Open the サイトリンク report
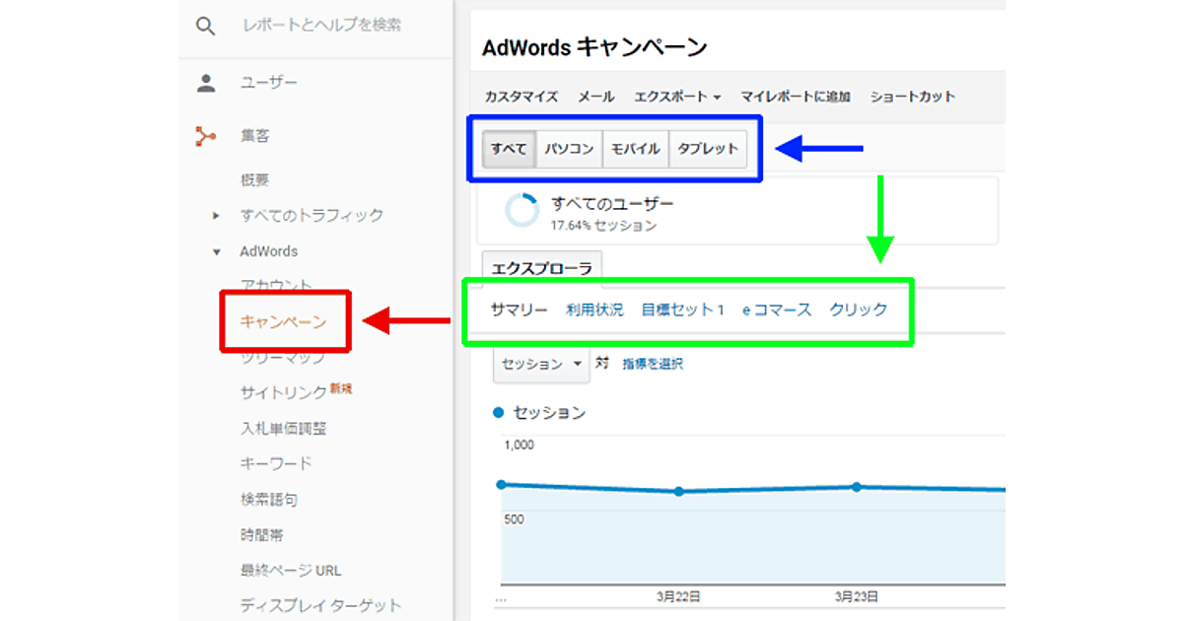 click(283, 392)
